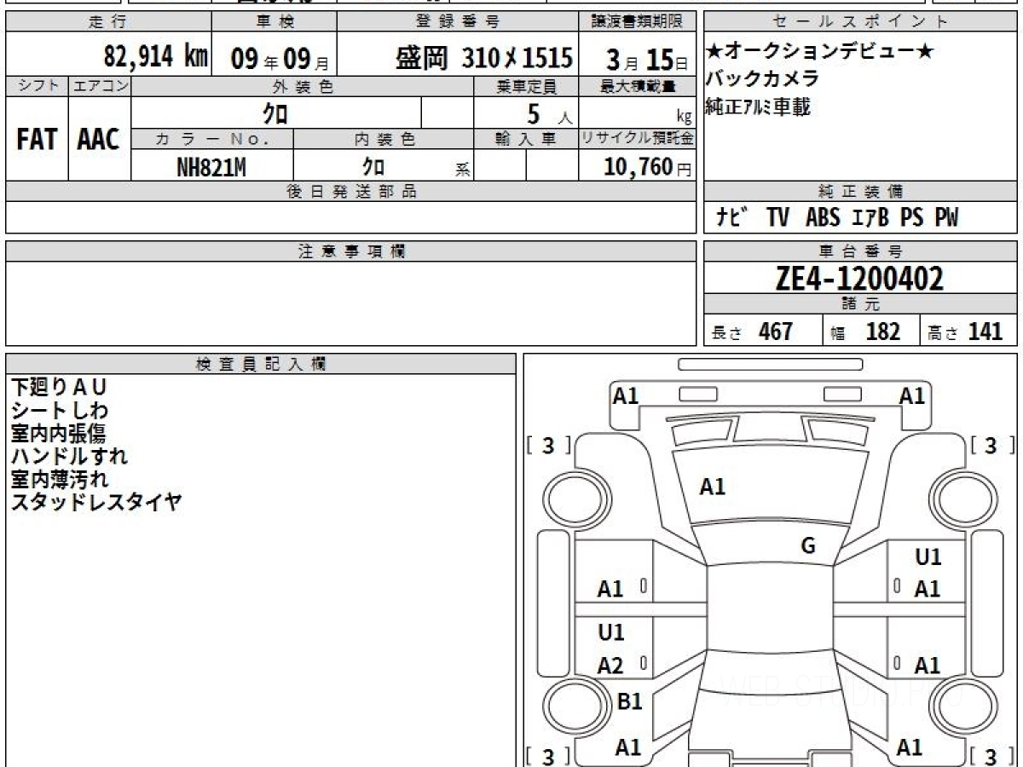Click the 下廻りAU inspector note

coord(59,388)
